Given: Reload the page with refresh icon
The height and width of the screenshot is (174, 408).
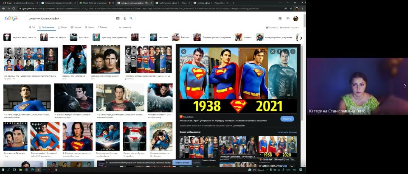Looking at the screenshot, I should pos(14,8).
